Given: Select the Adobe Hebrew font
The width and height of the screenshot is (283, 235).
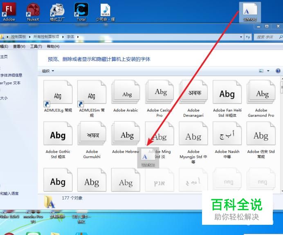Looking at the screenshot, I should click(x=126, y=138).
